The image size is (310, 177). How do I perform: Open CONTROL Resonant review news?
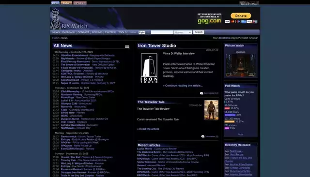click(x=84, y=74)
